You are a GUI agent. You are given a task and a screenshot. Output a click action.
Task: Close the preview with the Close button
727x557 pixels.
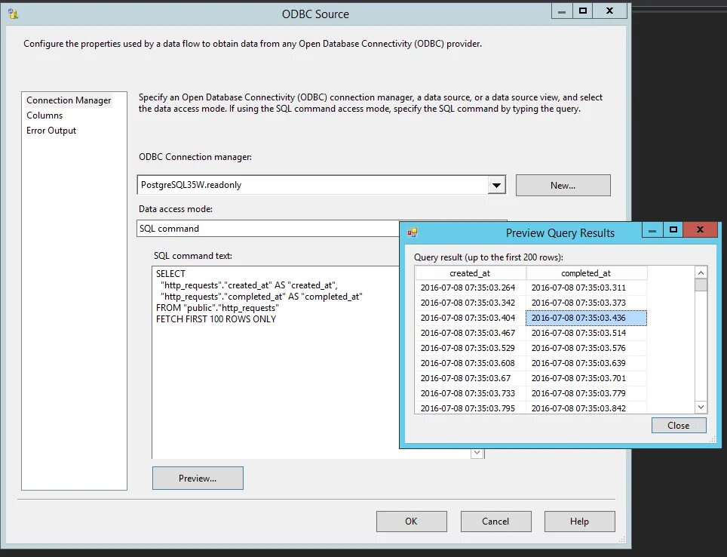(679, 425)
